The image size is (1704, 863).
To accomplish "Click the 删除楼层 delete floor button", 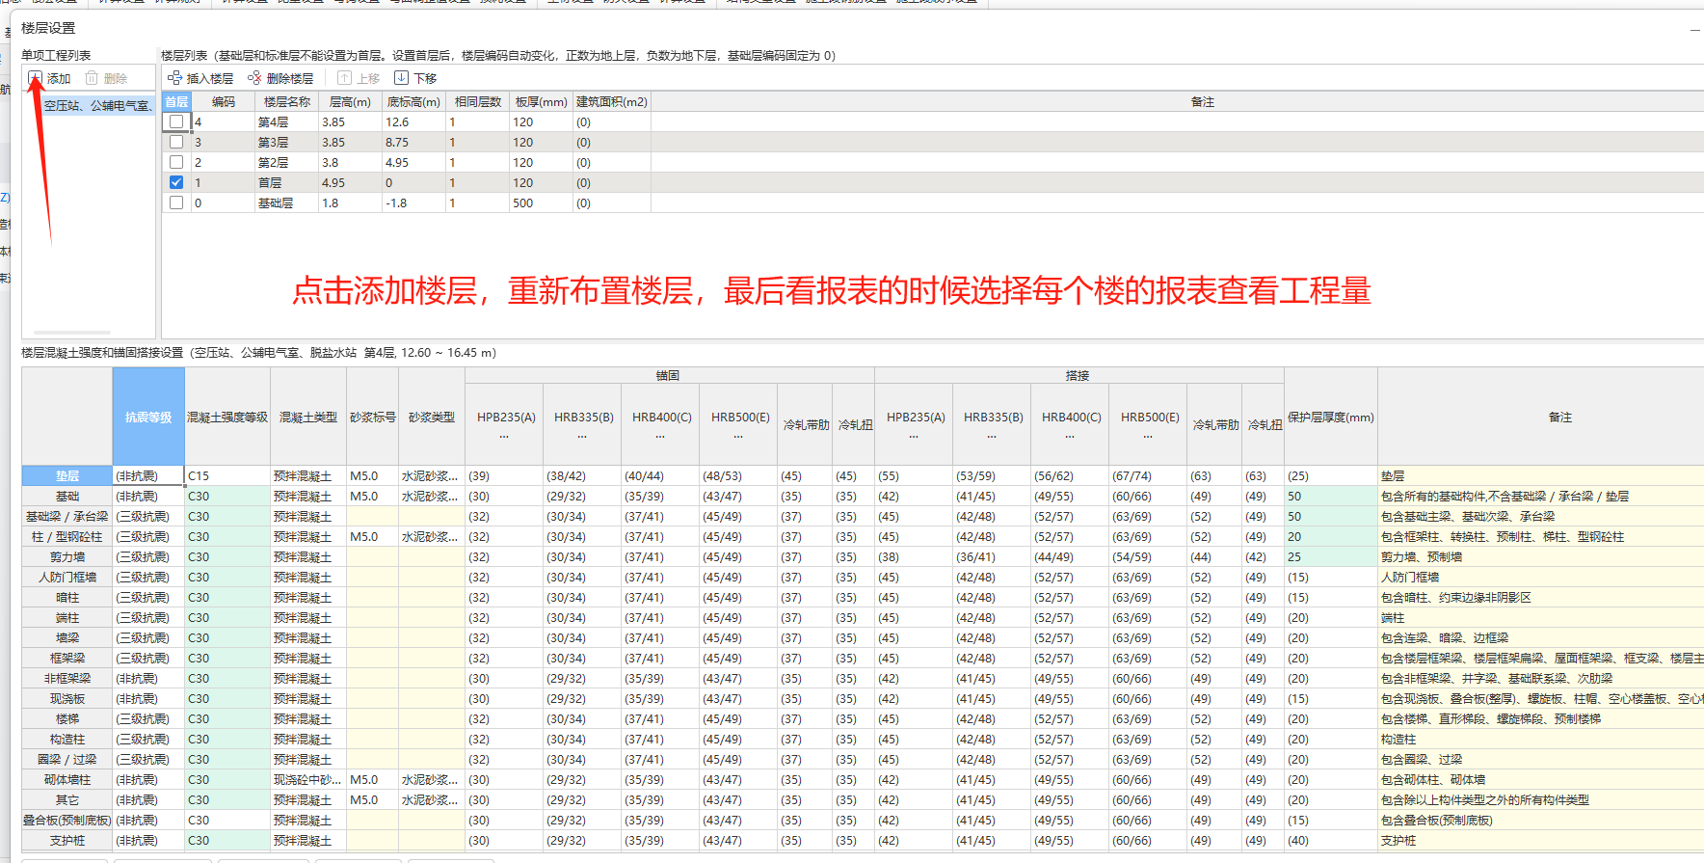I will pos(280,78).
